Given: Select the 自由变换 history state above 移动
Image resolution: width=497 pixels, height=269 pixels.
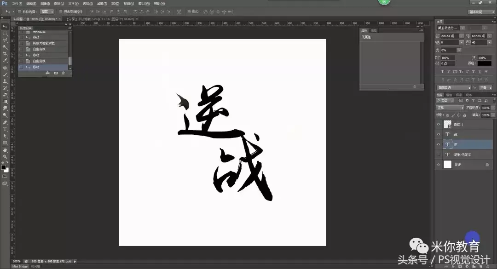Looking at the screenshot, I should pos(43,61).
